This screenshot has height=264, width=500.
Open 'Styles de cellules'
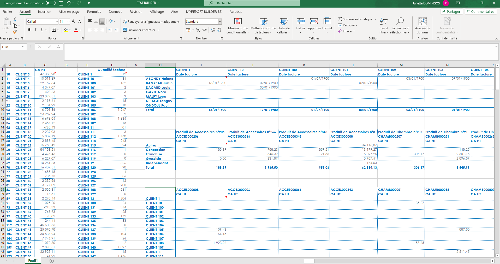point(283,26)
